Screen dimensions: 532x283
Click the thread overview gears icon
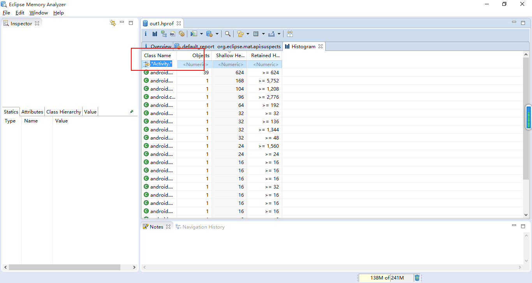(x=181, y=34)
